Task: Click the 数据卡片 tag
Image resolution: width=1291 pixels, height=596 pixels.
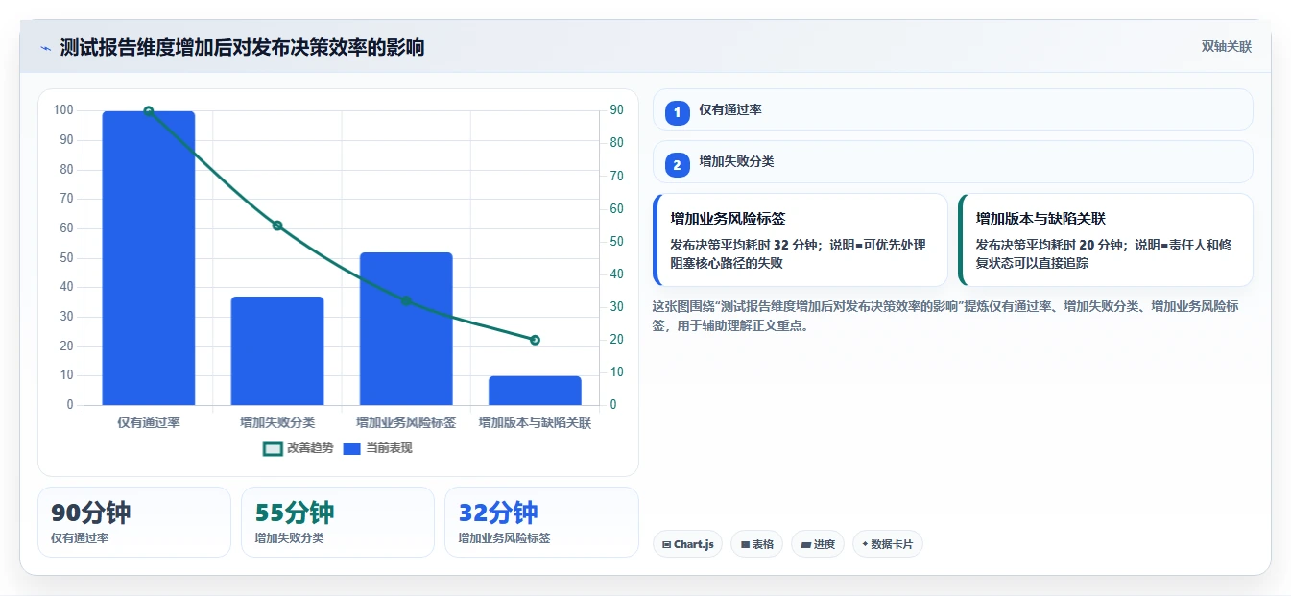Action: [x=888, y=544]
